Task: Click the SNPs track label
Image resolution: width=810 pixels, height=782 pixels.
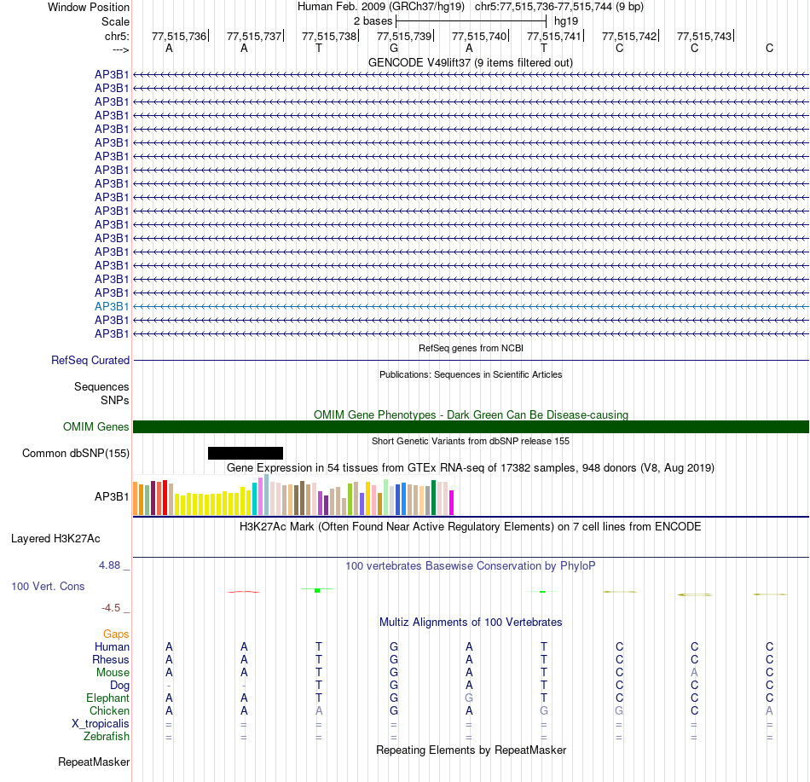Action: [x=115, y=400]
